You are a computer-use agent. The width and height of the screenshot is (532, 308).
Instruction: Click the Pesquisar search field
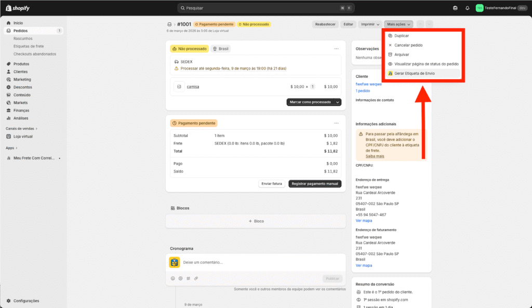pyautogui.click(x=265, y=8)
